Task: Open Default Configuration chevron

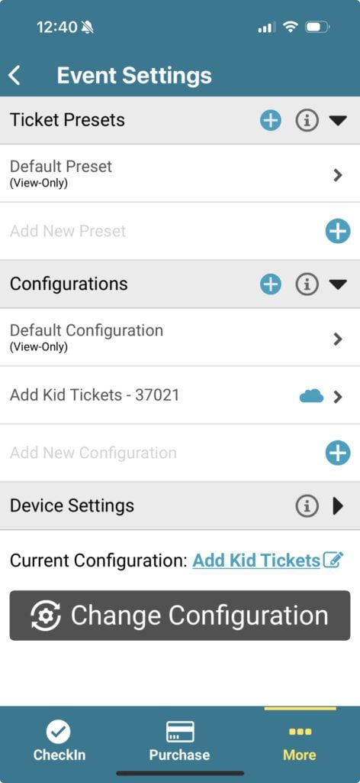Action: pos(338,339)
